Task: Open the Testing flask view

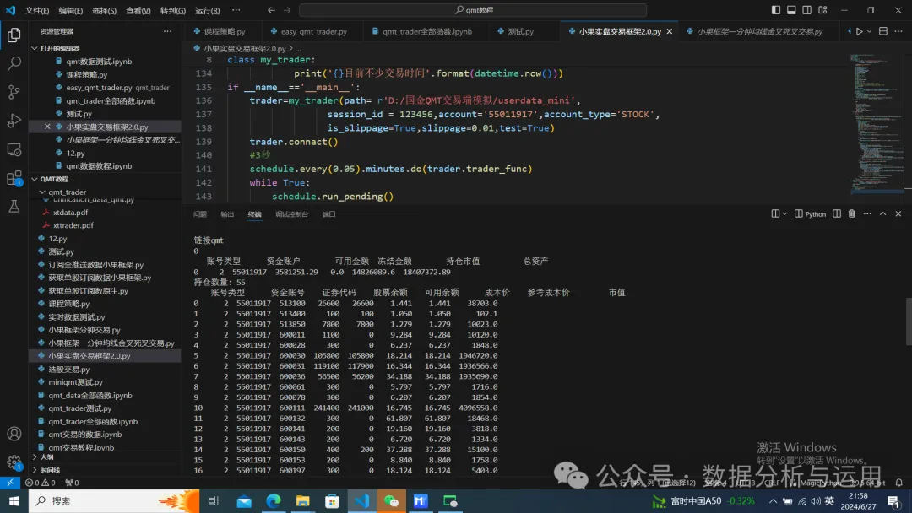Action: click(14, 206)
